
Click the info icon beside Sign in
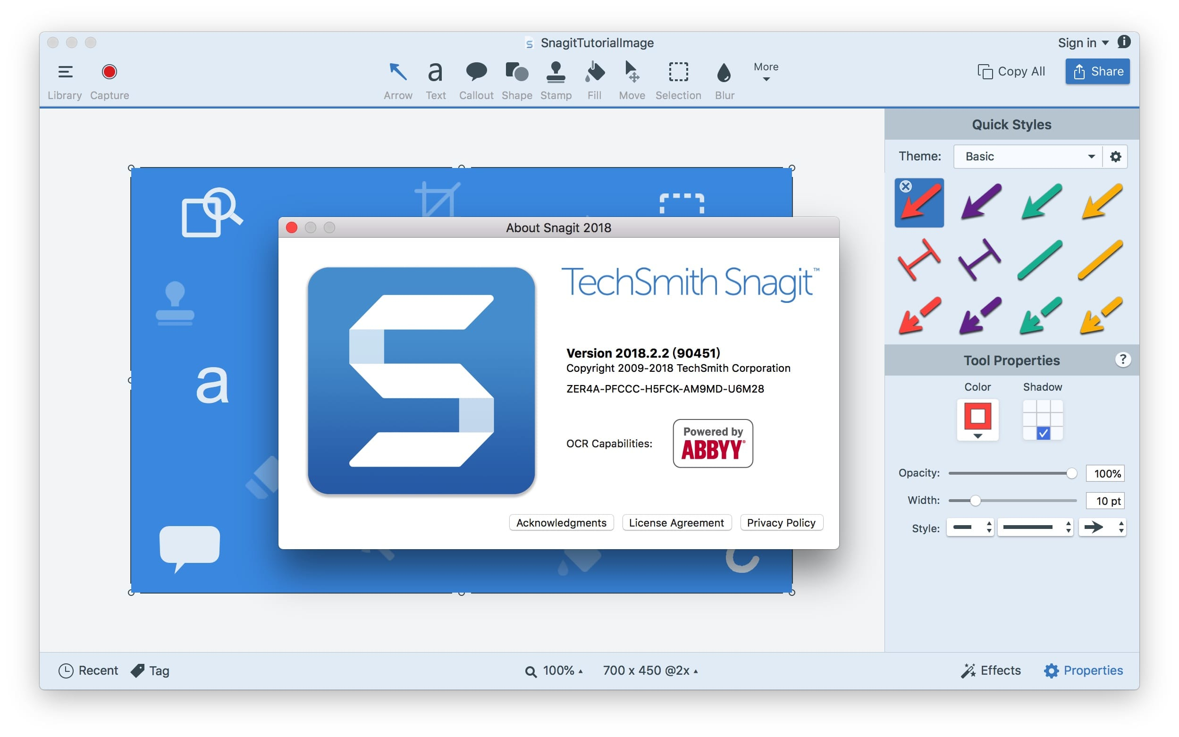[1124, 42]
